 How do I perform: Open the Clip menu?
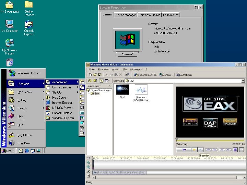click(x=125, y=69)
